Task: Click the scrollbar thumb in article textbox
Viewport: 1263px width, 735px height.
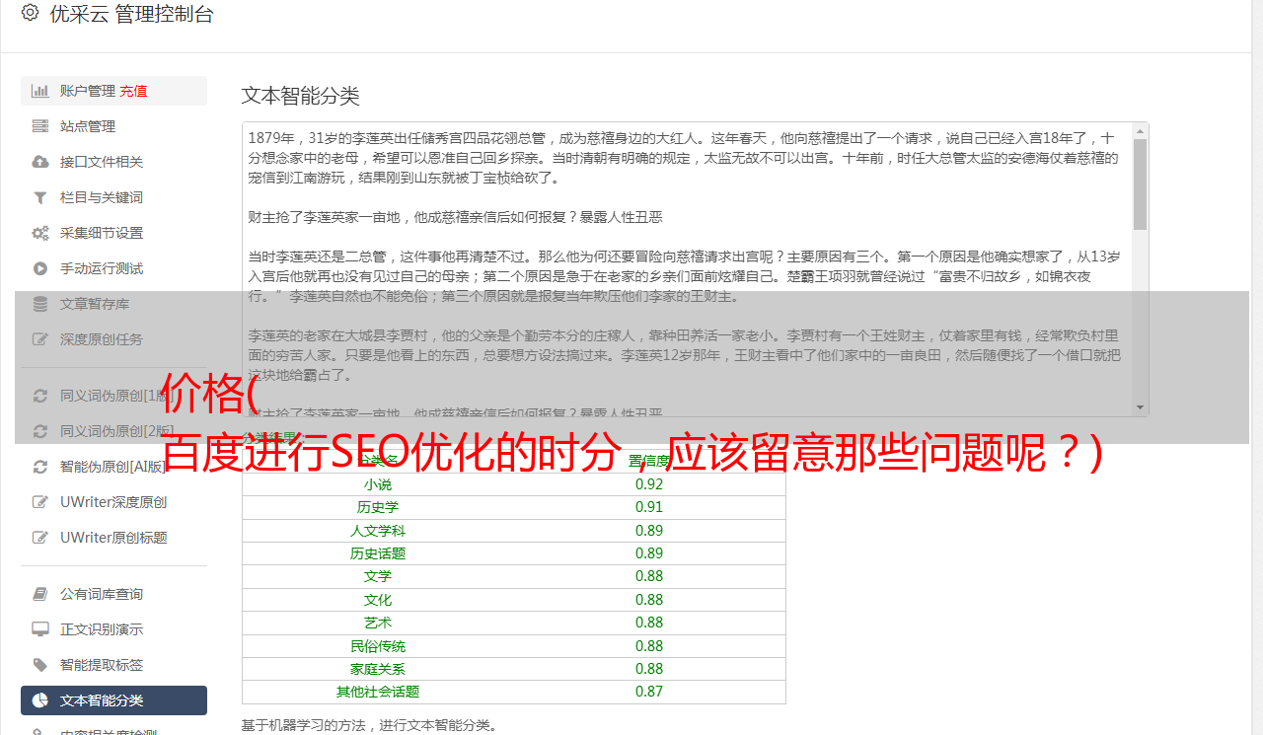Action: click(x=1140, y=183)
